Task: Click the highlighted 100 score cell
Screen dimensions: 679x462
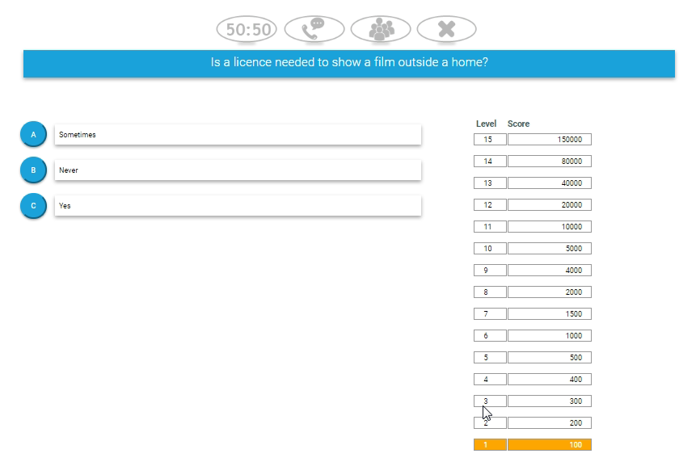Action: (550, 445)
